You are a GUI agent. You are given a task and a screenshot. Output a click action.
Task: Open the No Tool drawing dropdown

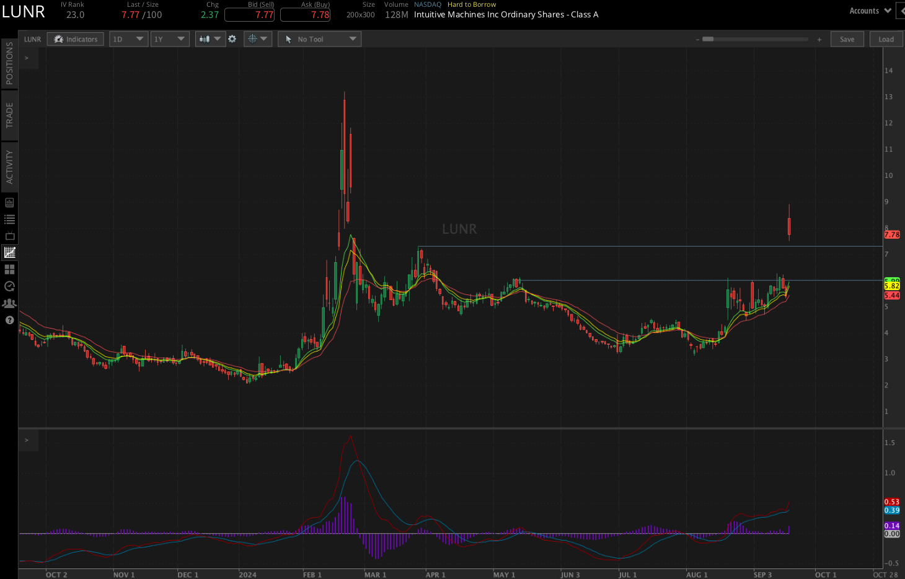(320, 39)
